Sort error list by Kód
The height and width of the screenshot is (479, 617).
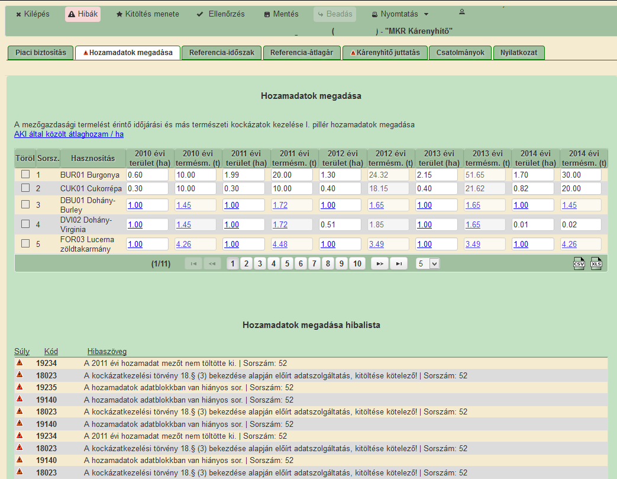51,351
